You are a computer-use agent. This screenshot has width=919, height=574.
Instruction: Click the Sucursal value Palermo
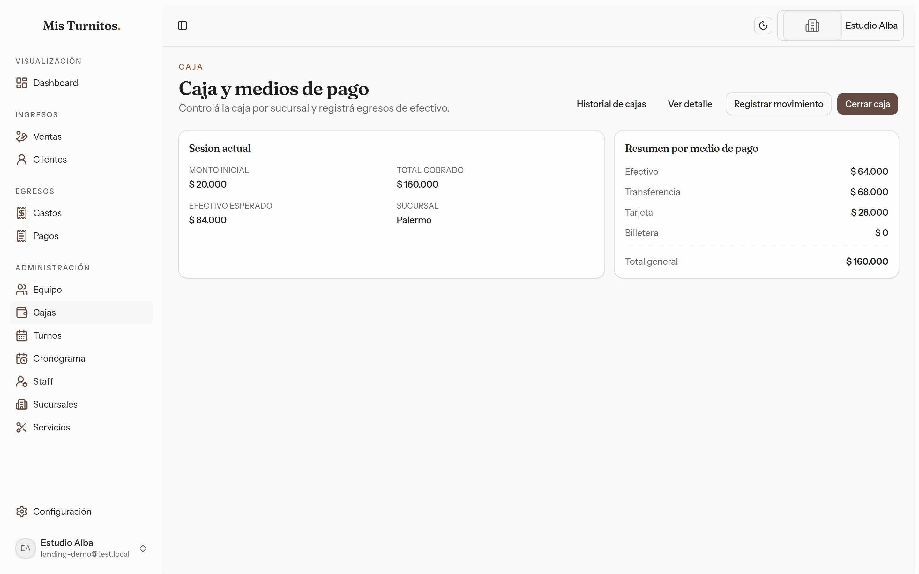[x=414, y=220]
